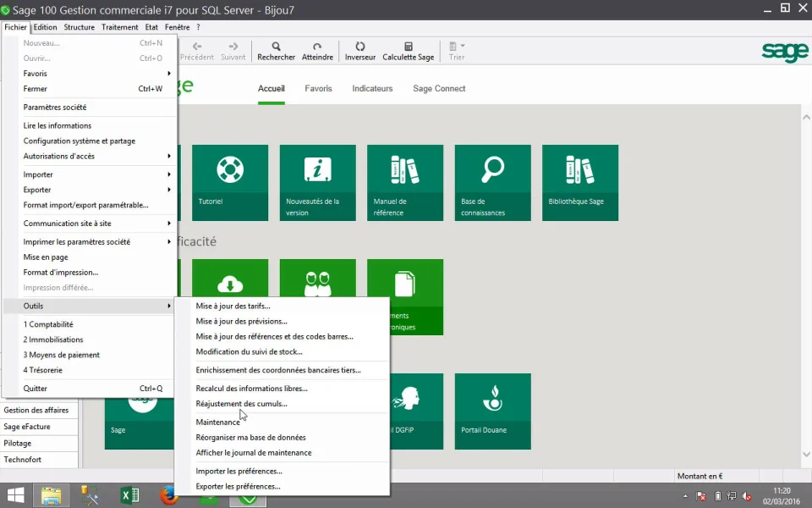Open Technofort sidebar item
Screen dimensions: 812x508
pos(39,459)
